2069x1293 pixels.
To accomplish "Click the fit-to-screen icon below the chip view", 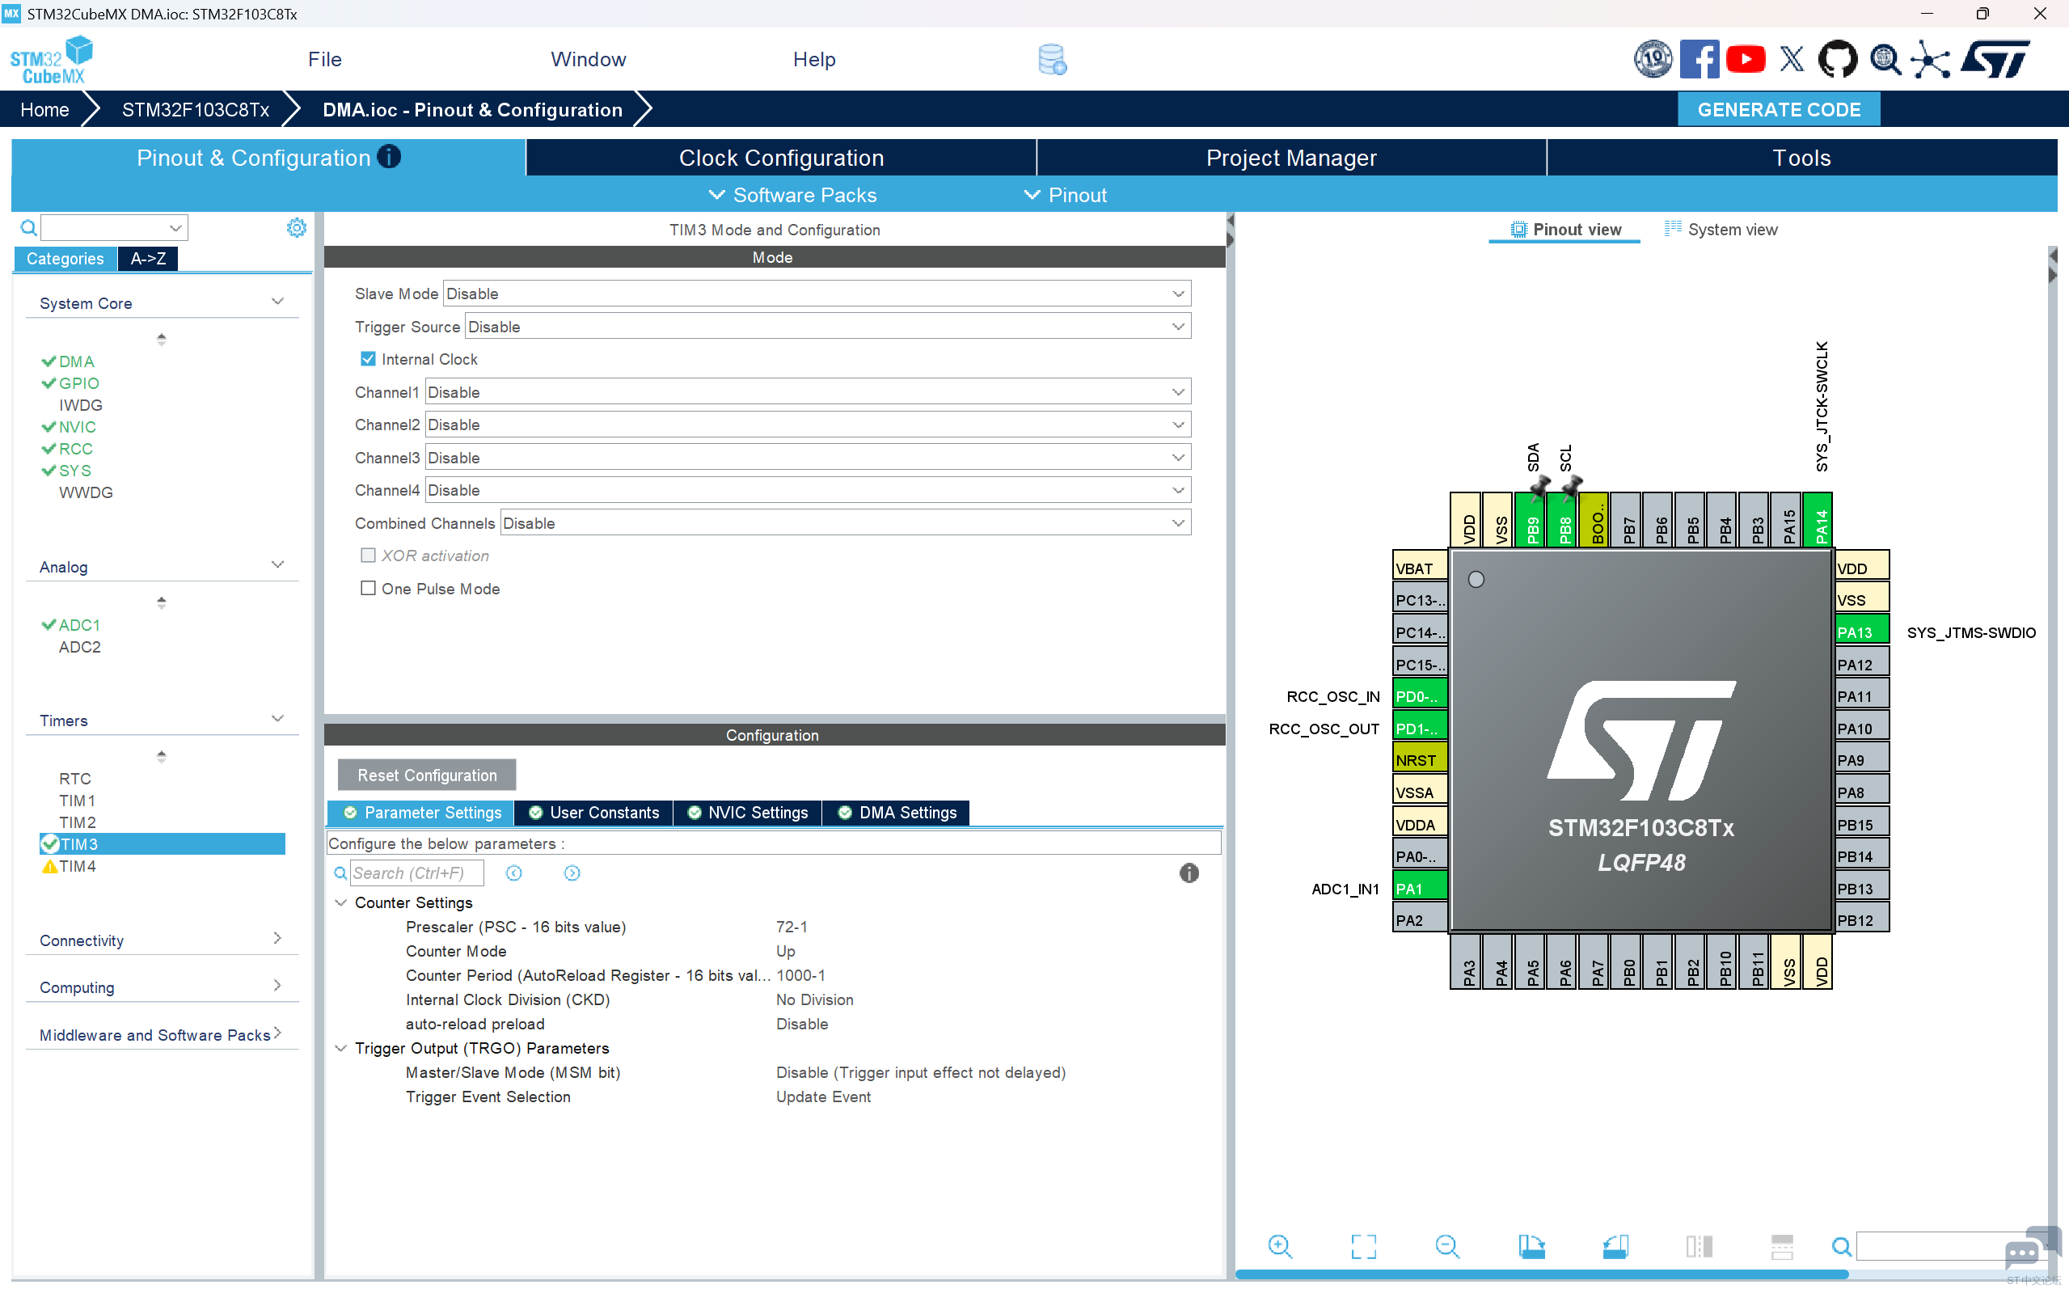I will [x=1363, y=1246].
